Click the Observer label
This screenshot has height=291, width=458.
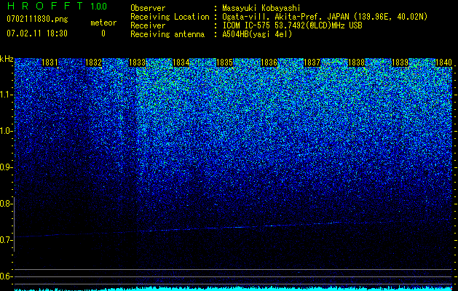[148, 8]
